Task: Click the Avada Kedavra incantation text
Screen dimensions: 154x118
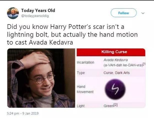Action: click(x=116, y=60)
